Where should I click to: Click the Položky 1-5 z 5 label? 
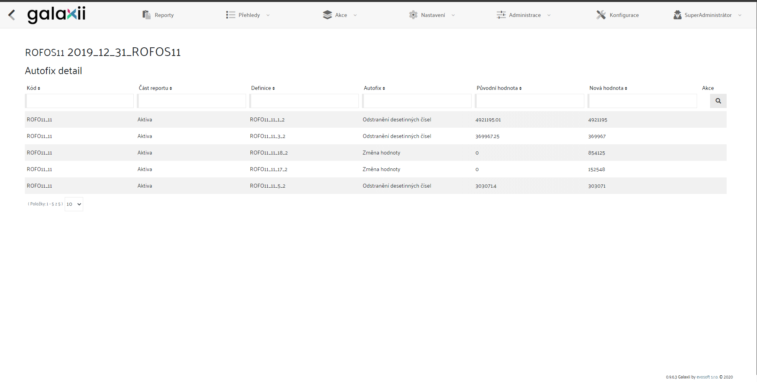point(45,204)
